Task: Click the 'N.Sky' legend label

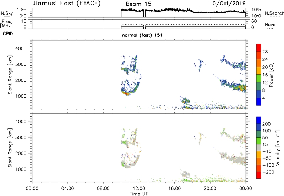Action: (7, 13)
